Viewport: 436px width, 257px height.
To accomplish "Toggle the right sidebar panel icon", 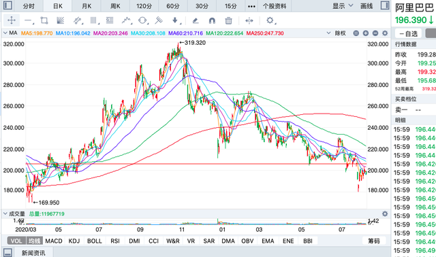I will (x=385, y=5).
